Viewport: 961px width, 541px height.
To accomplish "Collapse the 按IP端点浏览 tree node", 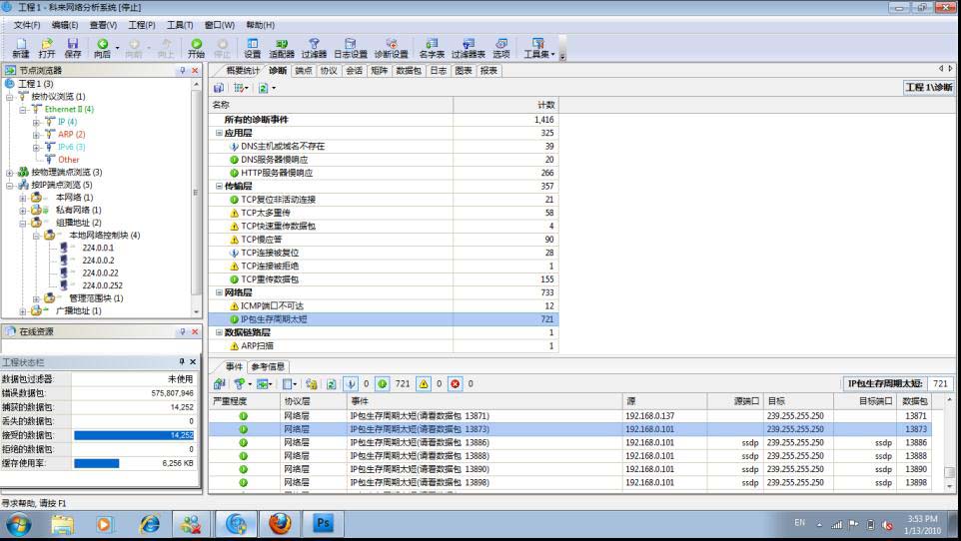I will pos(9,185).
